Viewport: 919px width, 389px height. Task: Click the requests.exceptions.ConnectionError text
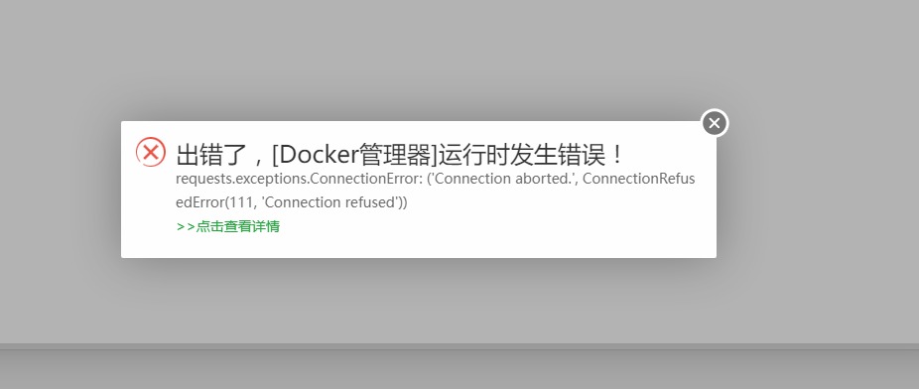[299, 180]
